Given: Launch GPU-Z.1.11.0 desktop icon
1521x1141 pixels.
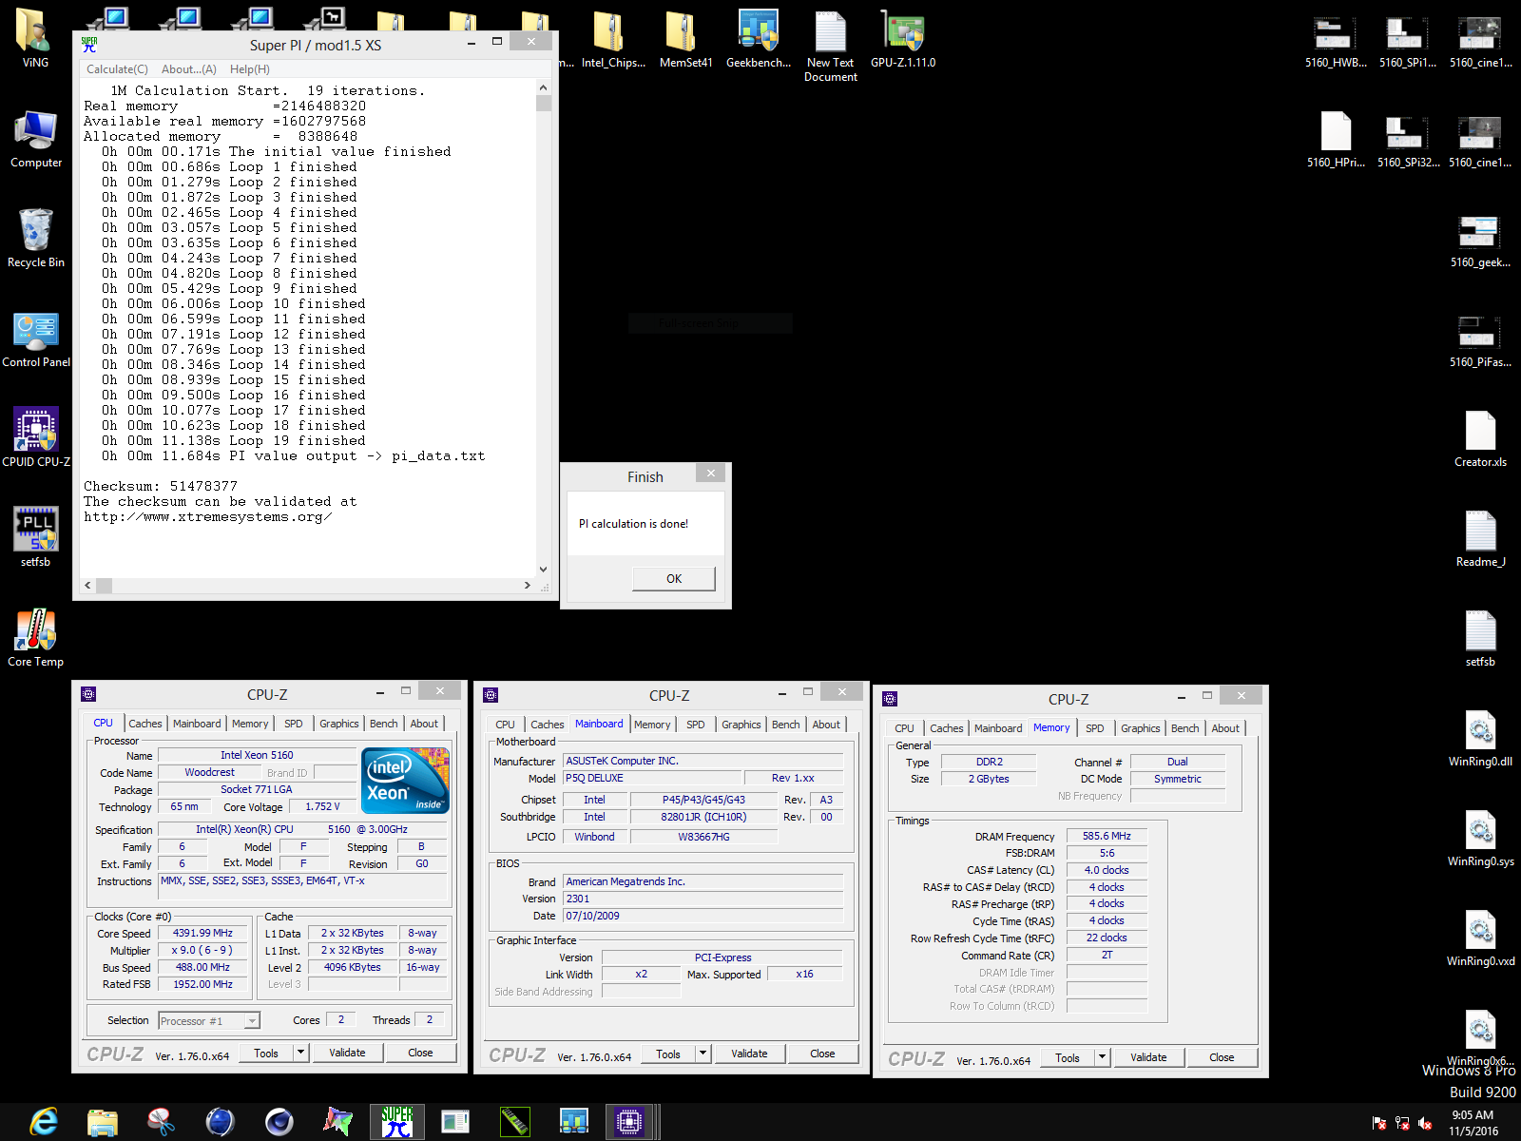Looking at the screenshot, I should pos(902,38).
